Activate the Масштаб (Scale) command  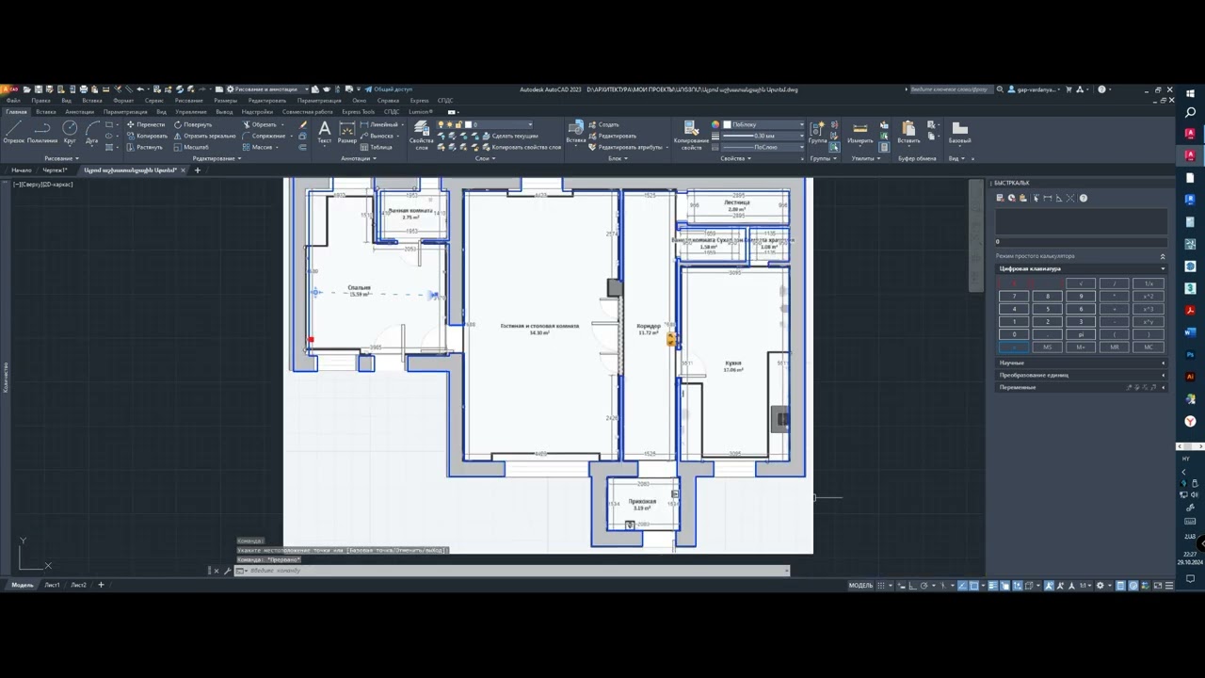[191, 147]
